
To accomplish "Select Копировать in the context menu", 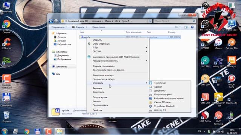I will [x=117, y=92].
